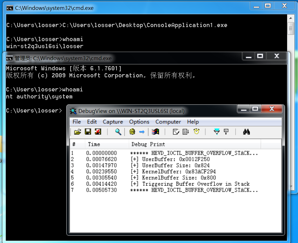
Task: Open the Capture menu
Action: tap(113, 122)
